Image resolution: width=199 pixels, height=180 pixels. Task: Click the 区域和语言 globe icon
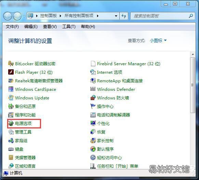coord(11,166)
